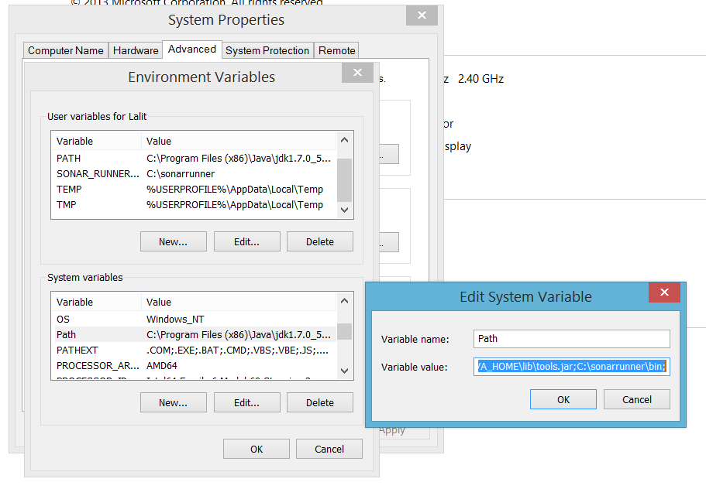Click OK in Environment Variables dialog
This screenshot has height=489, width=706.
coord(256,448)
